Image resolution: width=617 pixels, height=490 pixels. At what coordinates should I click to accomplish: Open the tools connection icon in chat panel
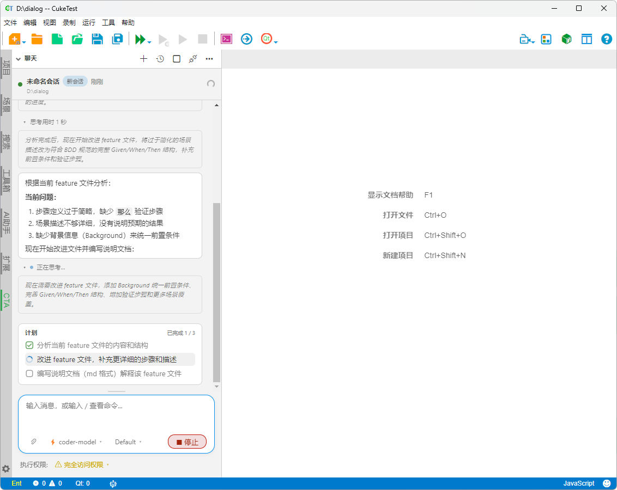[192, 58]
